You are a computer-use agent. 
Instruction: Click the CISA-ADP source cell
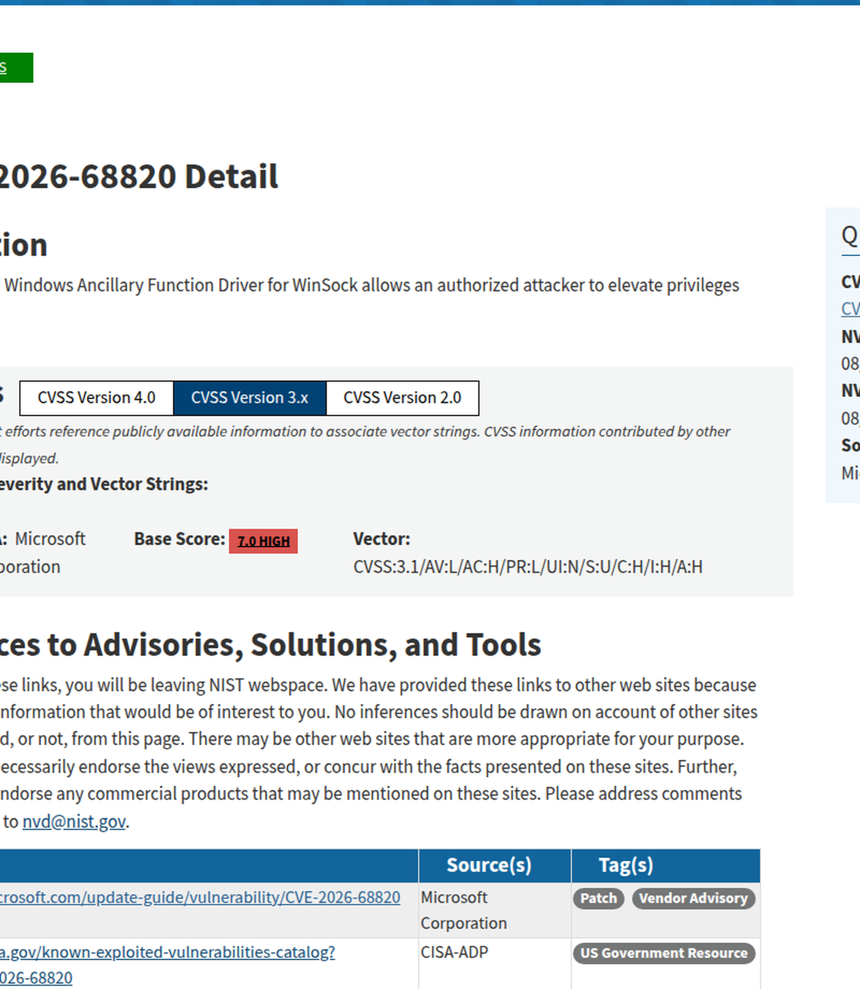pyautogui.click(x=495, y=963)
